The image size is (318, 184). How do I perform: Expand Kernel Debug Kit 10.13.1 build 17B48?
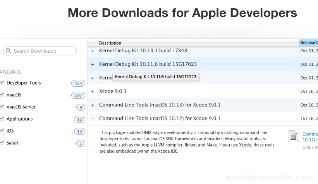coord(93,51)
